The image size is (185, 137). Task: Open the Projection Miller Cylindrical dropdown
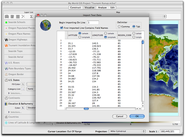click(127, 131)
